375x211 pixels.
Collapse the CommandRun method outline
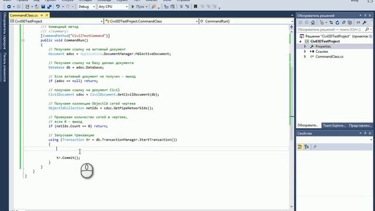click(23, 40)
